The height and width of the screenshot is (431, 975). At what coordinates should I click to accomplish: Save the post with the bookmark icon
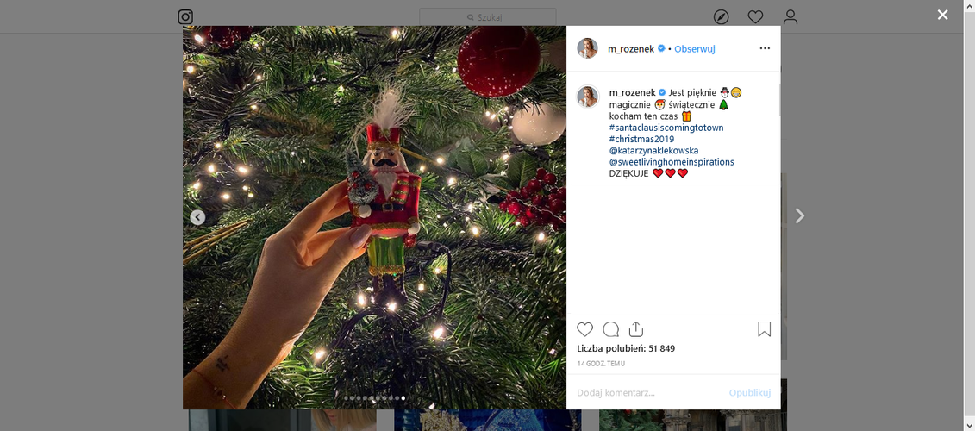tap(764, 329)
